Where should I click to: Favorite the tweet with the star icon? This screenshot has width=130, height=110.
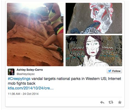(120, 102)
